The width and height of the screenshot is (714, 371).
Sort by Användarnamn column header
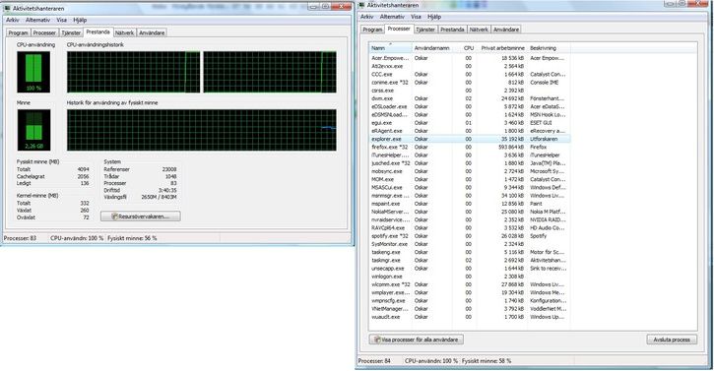coord(431,48)
